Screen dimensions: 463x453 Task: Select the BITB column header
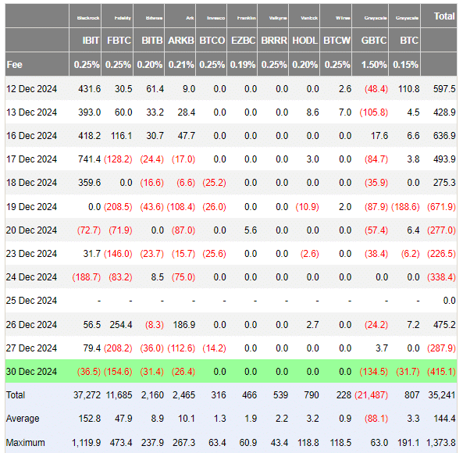pos(152,40)
